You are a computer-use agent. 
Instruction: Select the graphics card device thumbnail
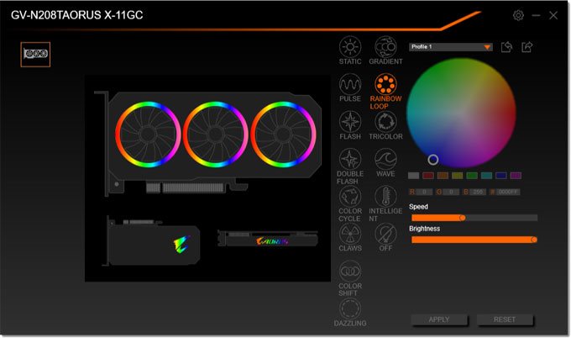[x=35, y=55]
